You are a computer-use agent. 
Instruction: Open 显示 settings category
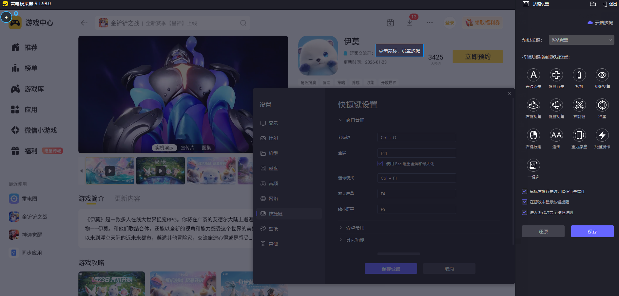(x=289, y=123)
